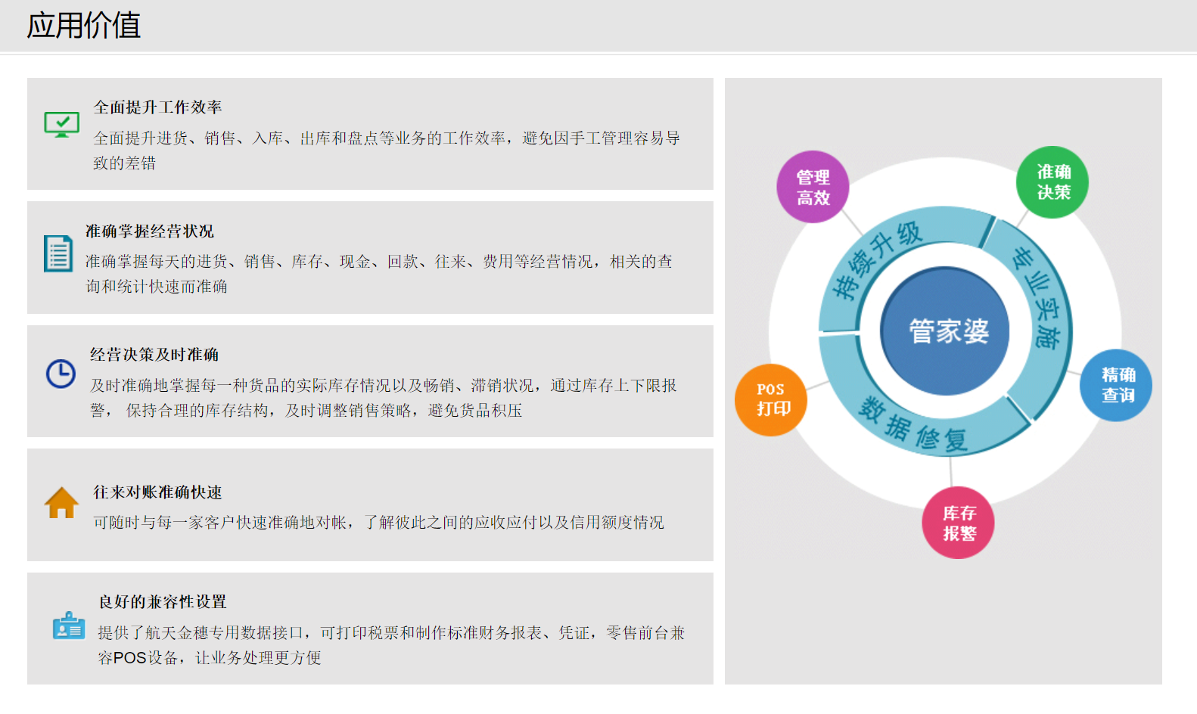Click the 经营决策及时准确 title
This screenshot has width=1197, height=714.
154,354
